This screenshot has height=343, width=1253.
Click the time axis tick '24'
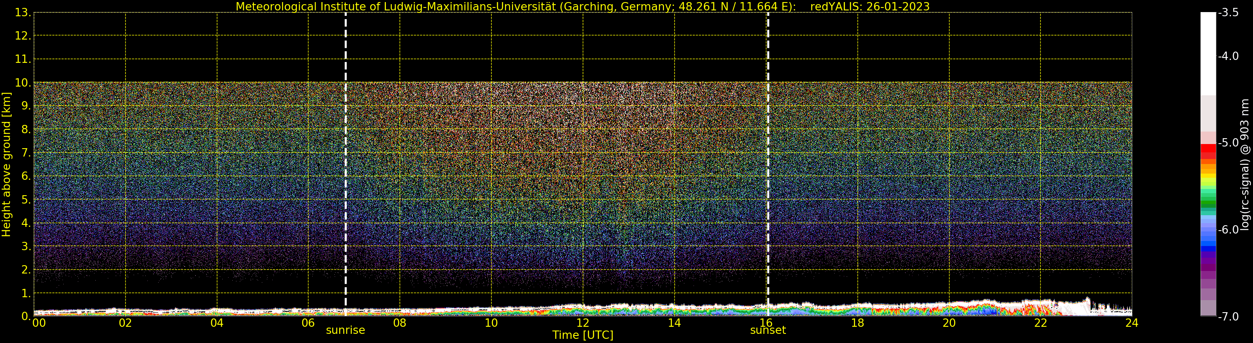[x=1132, y=323]
